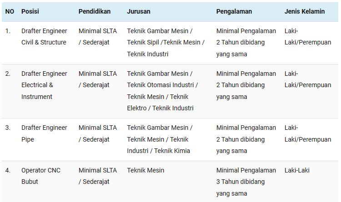Click the Jenis Kelamin column header
This screenshot has height=202, width=341.
pyautogui.click(x=305, y=11)
